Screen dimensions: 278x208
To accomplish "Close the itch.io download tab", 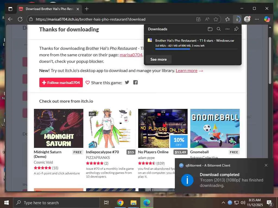I will 78,9.
